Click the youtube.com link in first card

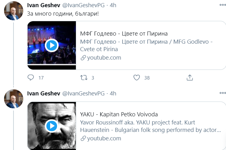(x=104, y=58)
